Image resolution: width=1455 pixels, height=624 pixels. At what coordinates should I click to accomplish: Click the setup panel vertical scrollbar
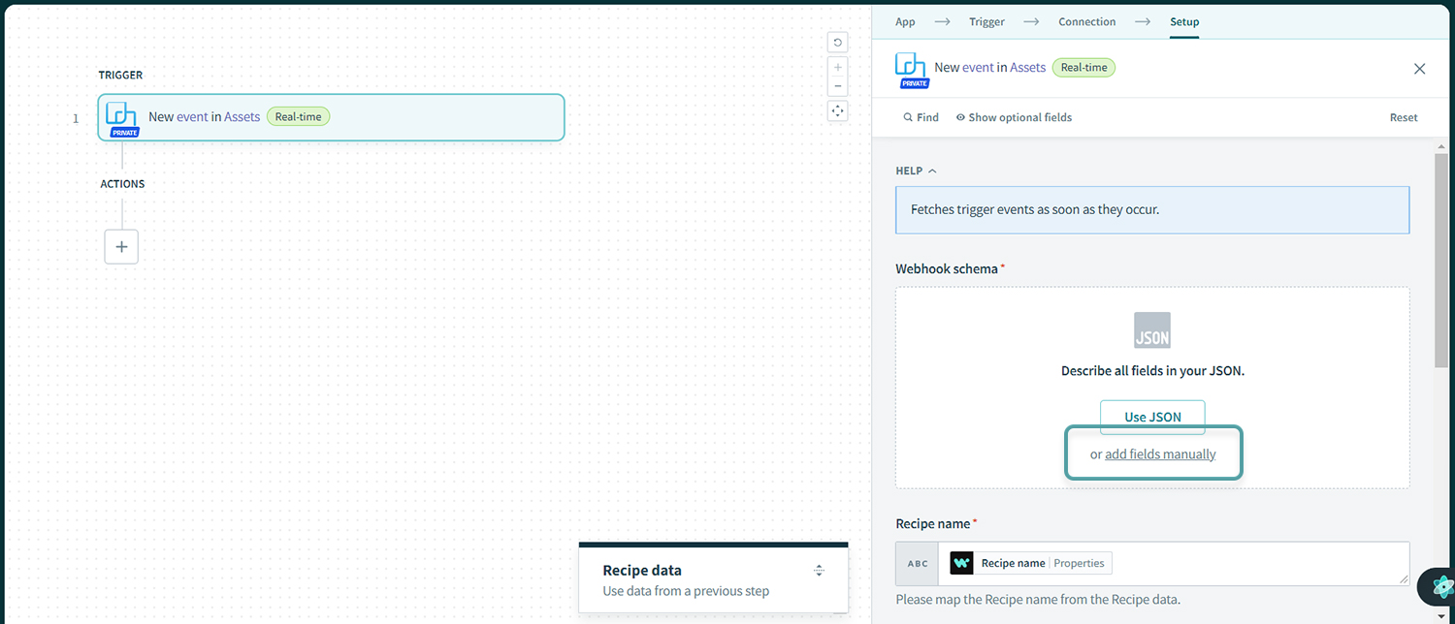[1441, 259]
